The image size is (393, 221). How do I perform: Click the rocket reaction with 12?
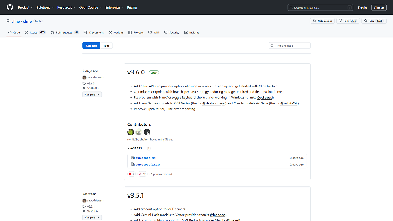(x=142, y=174)
